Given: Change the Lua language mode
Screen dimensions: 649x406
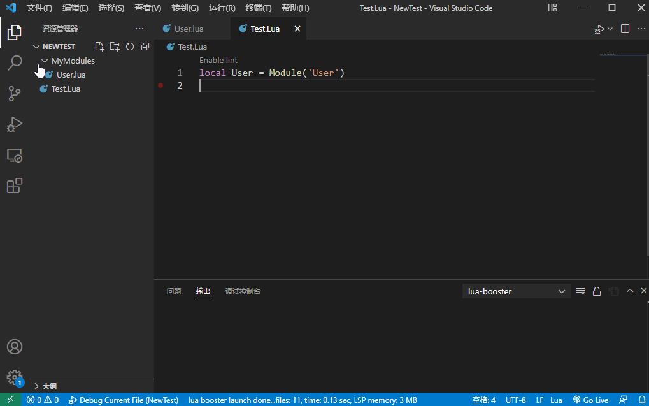Looking at the screenshot, I should (556, 400).
